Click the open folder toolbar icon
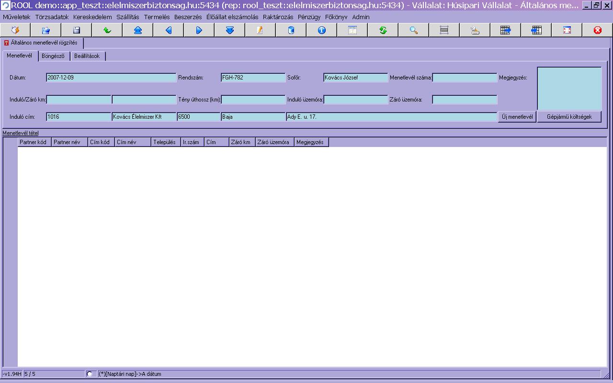The width and height of the screenshot is (613, 383). point(46,30)
